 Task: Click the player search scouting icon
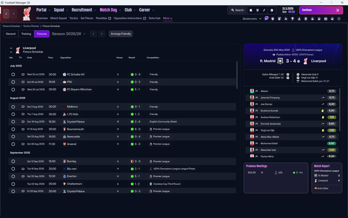coord(286,19)
